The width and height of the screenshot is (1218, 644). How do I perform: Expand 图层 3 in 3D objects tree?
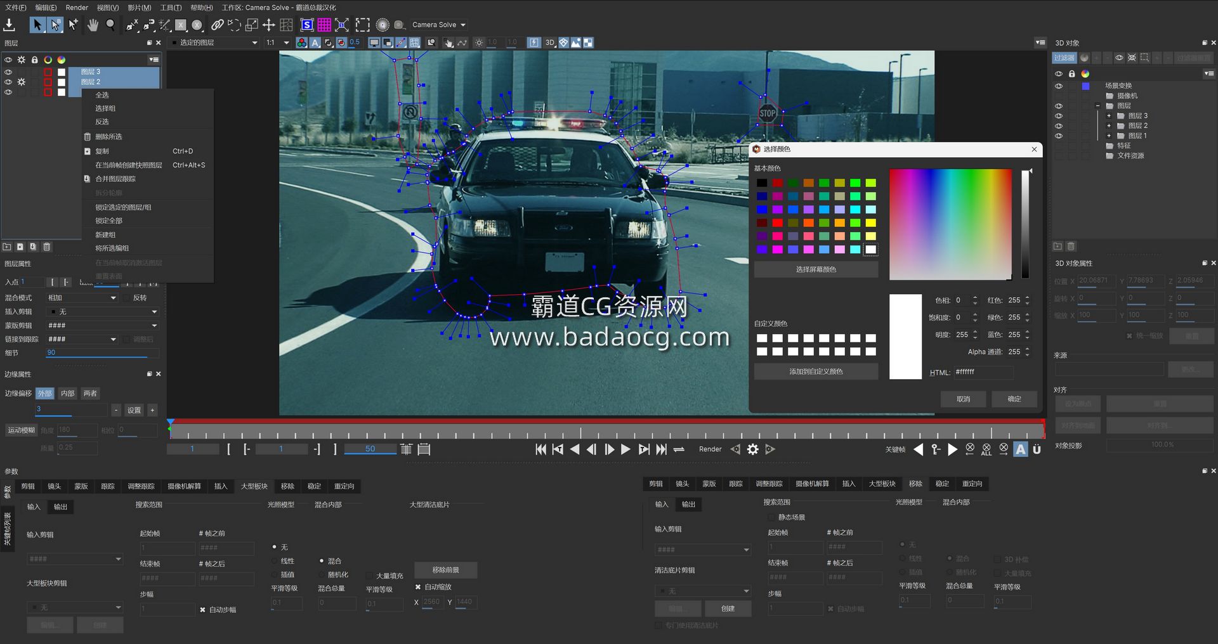[1109, 116]
